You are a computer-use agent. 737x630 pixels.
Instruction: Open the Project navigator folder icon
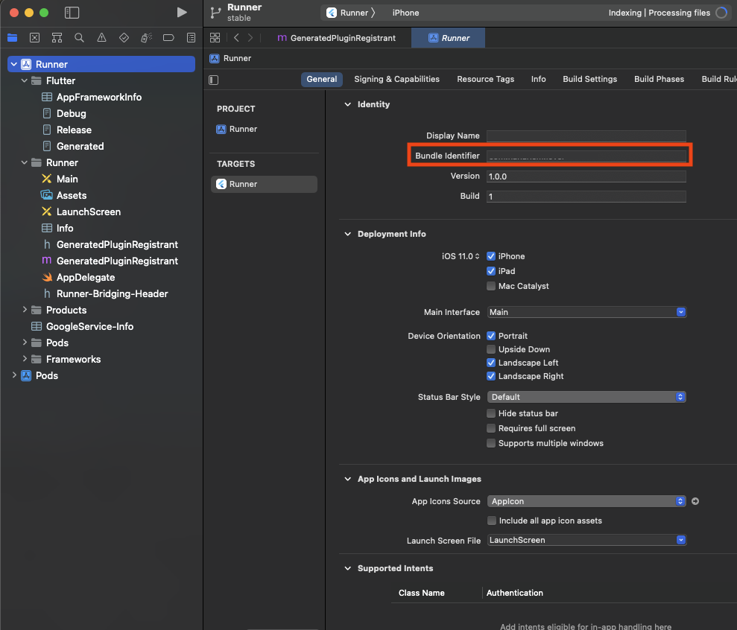(12, 38)
